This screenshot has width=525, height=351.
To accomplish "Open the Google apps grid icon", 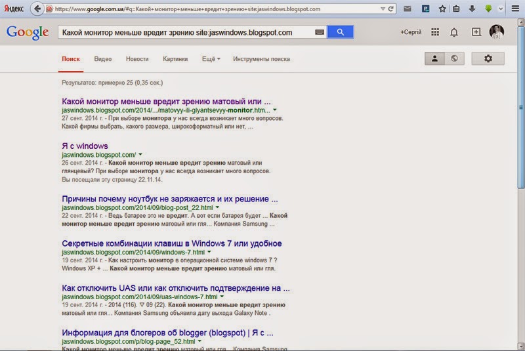I will [x=435, y=32].
